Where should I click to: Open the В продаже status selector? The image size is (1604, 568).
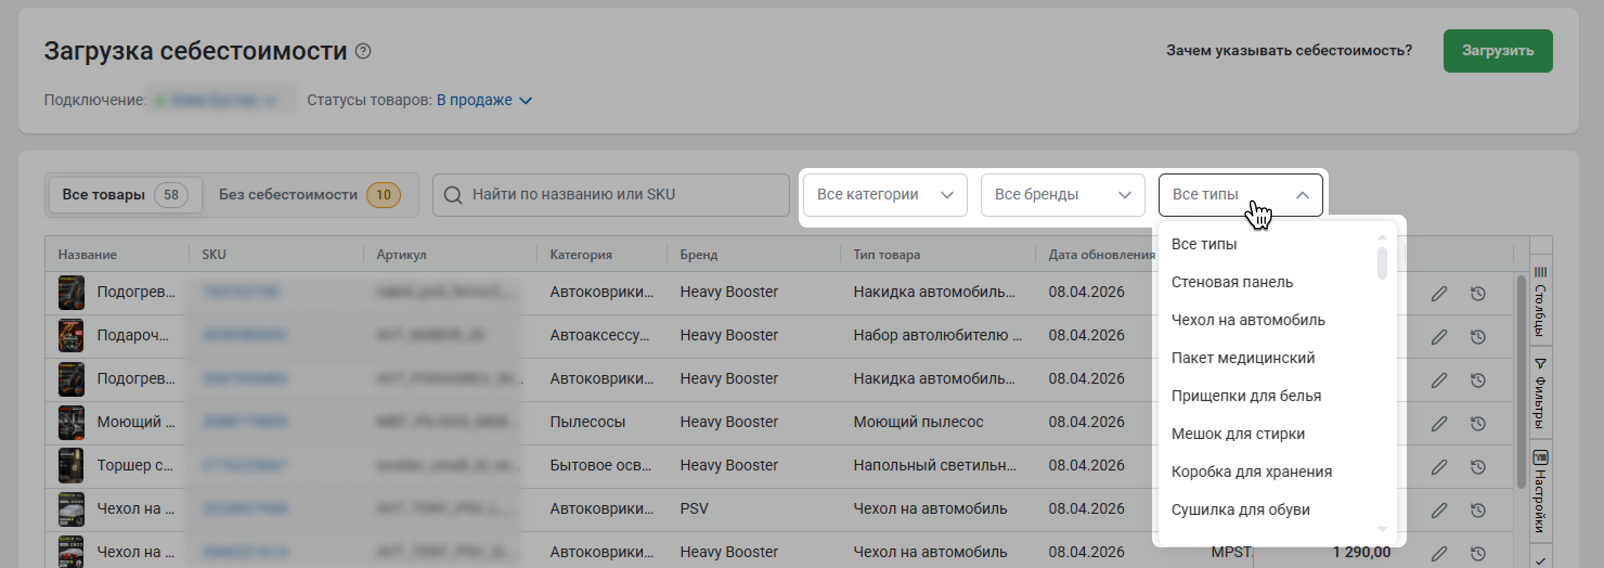(x=484, y=100)
